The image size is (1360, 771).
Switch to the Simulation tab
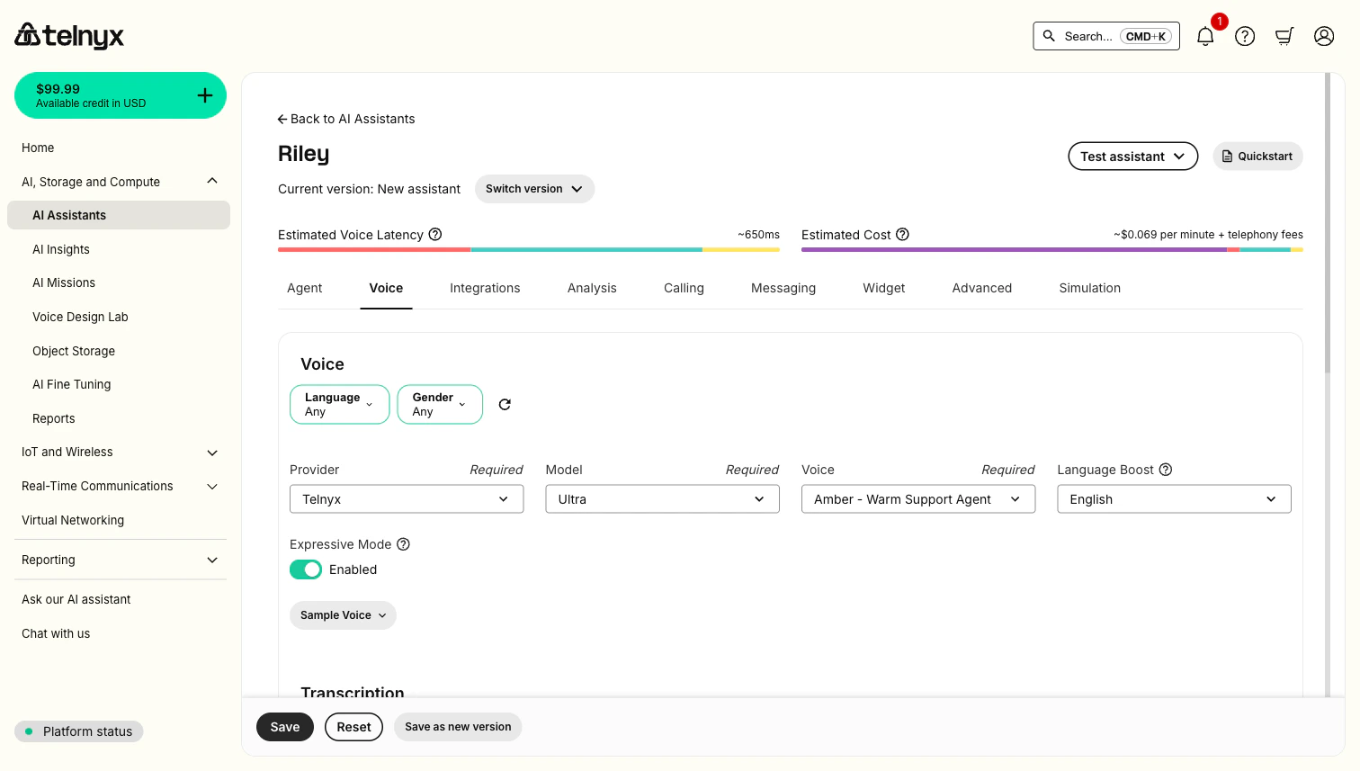[x=1089, y=288]
